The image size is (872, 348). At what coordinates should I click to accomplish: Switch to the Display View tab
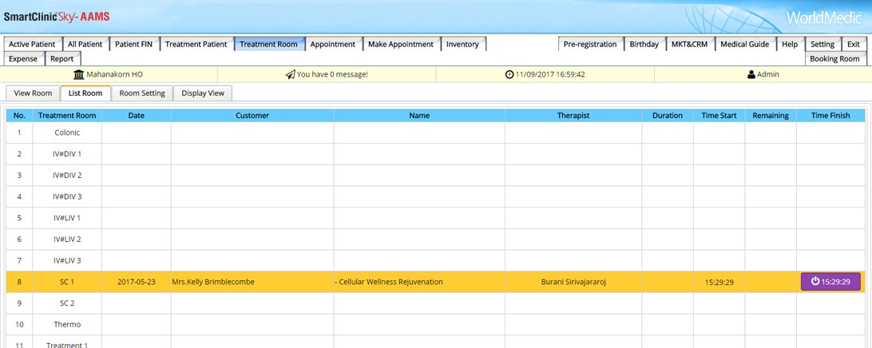[x=203, y=93]
